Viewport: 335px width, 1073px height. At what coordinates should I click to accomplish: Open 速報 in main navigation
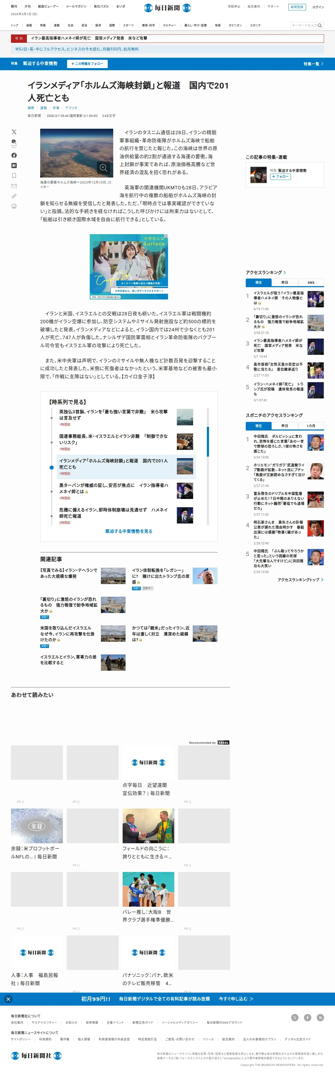(x=29, y=25)
